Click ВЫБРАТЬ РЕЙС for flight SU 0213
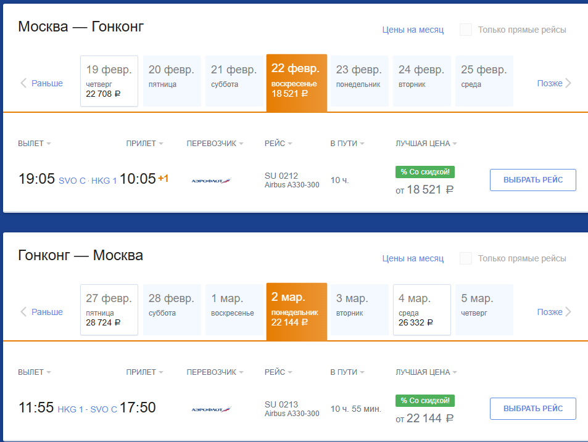 click(533, 409)
